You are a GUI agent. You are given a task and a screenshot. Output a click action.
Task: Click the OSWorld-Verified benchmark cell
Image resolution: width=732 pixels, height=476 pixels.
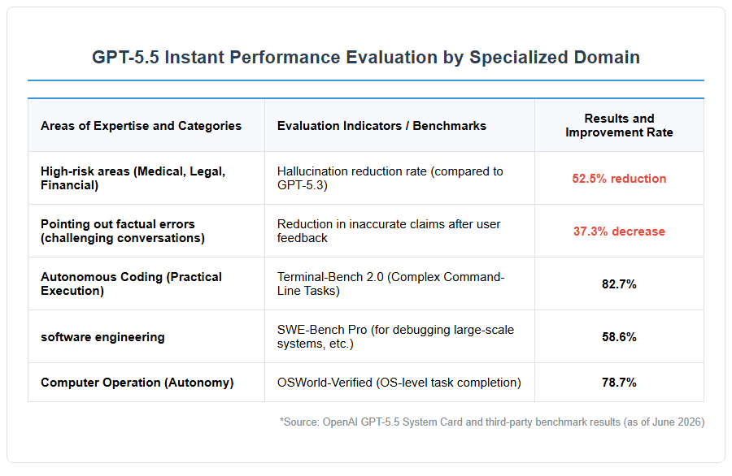coord(399,383)
